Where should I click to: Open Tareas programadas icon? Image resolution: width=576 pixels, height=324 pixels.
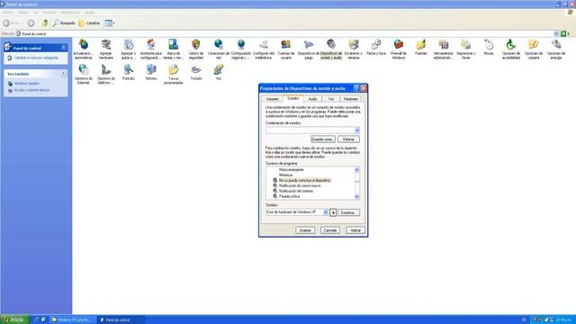point(173,74)
